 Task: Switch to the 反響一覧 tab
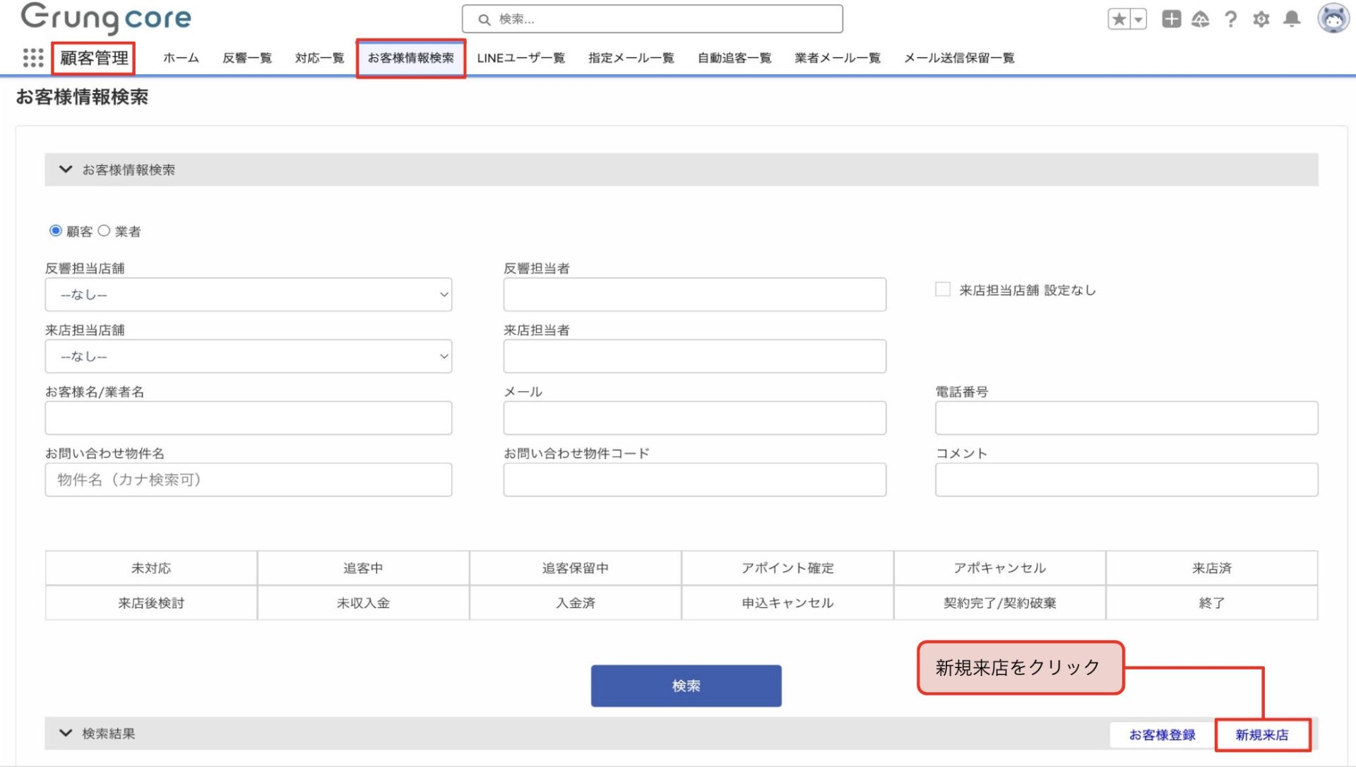click(x=246, y=58)
